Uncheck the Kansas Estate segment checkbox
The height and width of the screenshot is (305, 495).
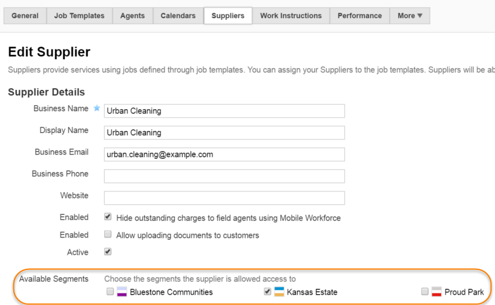[x=267, y=292]
